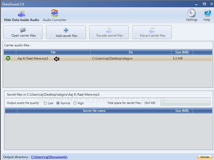Click the Encode secret files icon
The height and width of the screenshot is (160, 214).
pos(109,30)
